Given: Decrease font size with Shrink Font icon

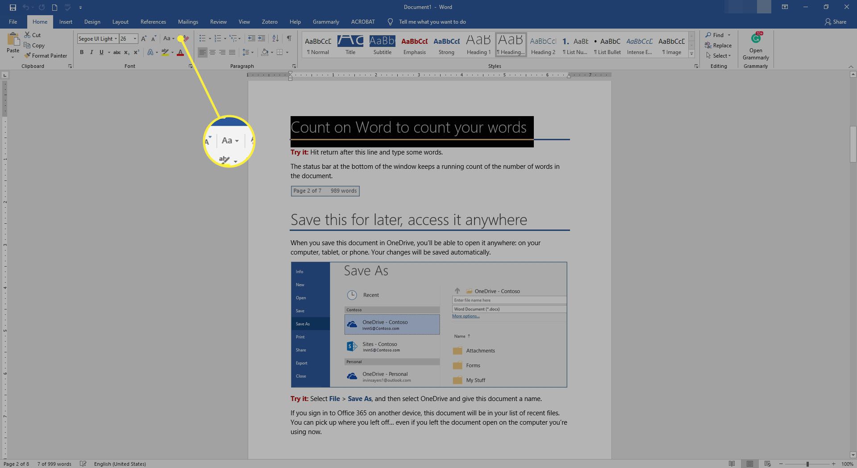Looking at the screenshot, I should tap(154, 39).
